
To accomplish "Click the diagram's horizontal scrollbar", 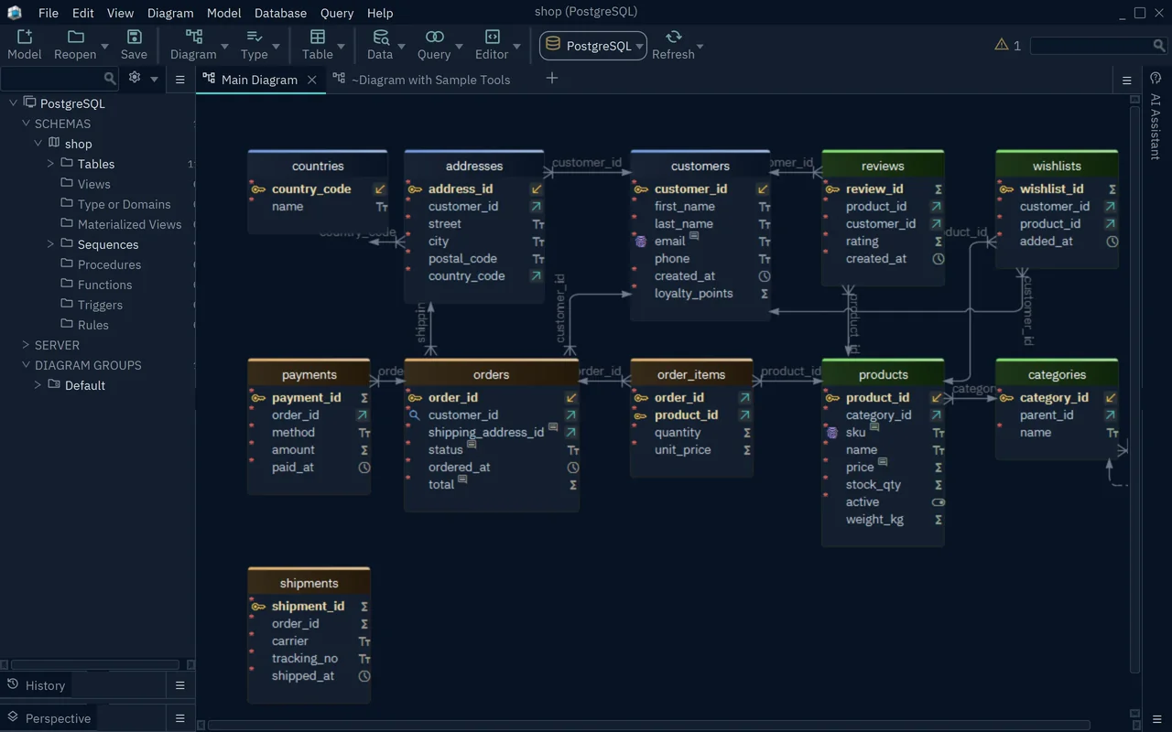I will 648,726.
